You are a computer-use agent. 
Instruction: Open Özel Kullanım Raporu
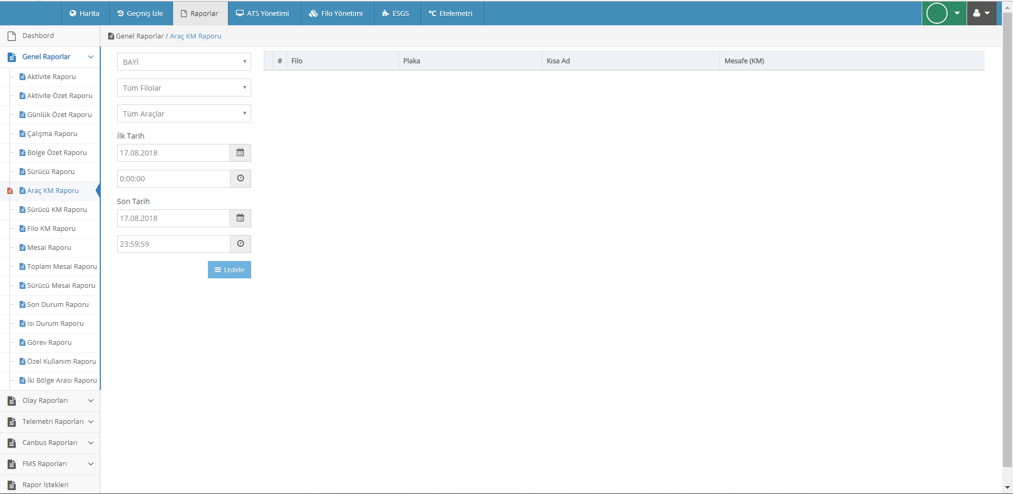pyautogui.click(x=62, y=362)
